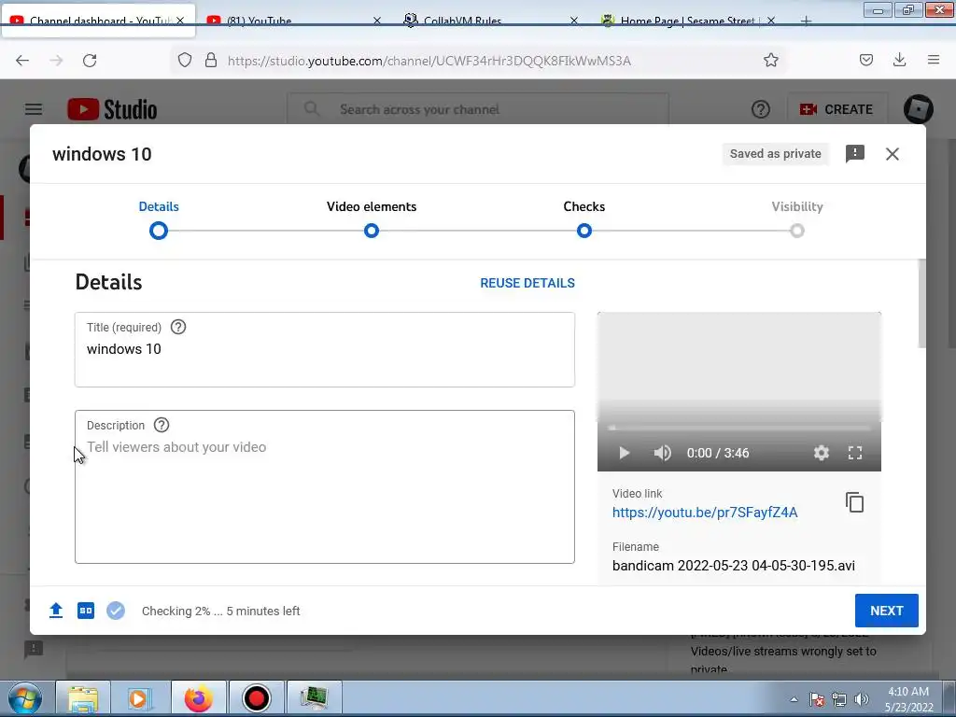The height and width of the screenshot is (717, 956).
Task: Play the video preview
Action: [624, 453]
